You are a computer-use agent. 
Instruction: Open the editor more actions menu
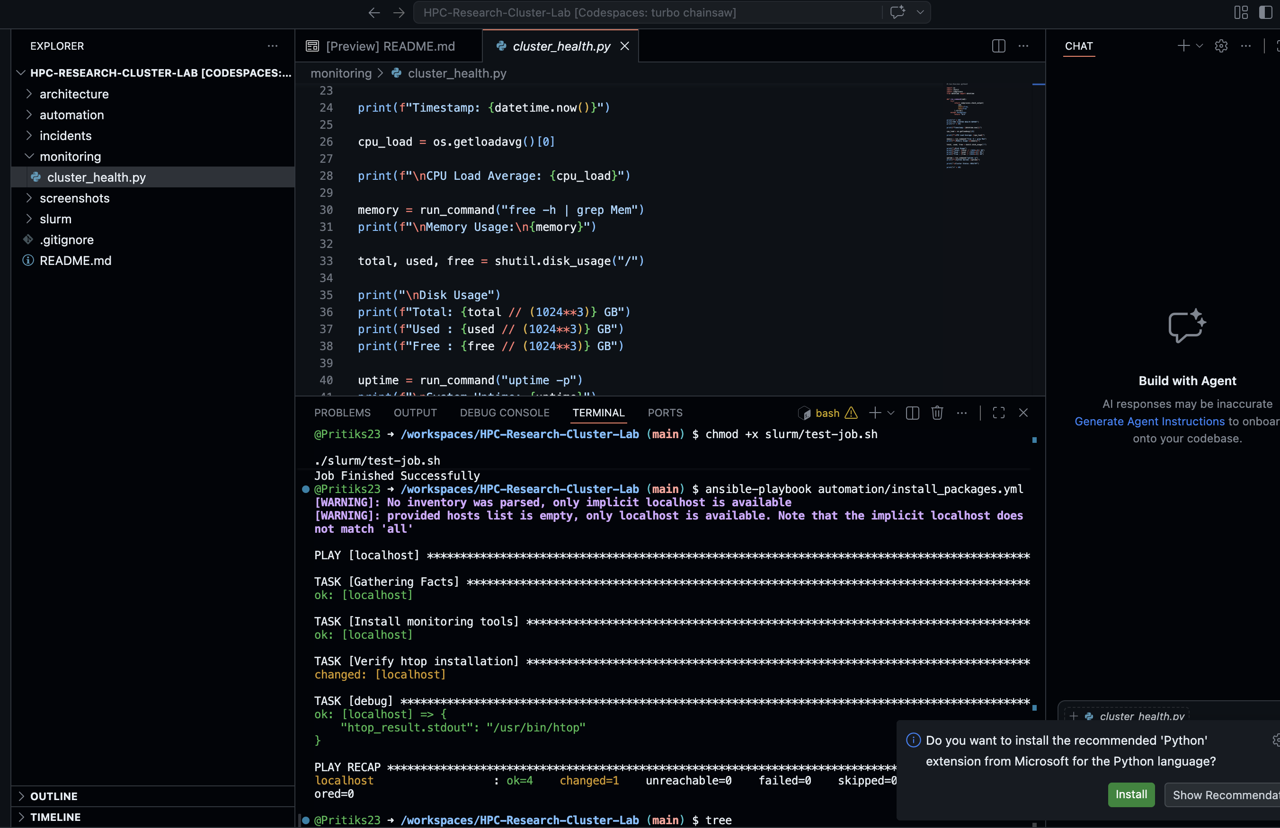pyautogui.click(x=1023, y=46)
